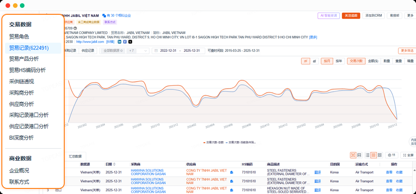Viewport: 416px width, 194px height.
Task: Switch chart to line graph icon
Action: point(306,61)
